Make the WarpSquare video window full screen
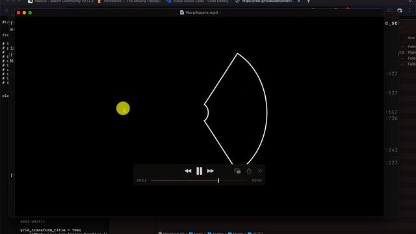Viewport: 416px width, 234px height. pyautogui.click(x=30, y=13)
